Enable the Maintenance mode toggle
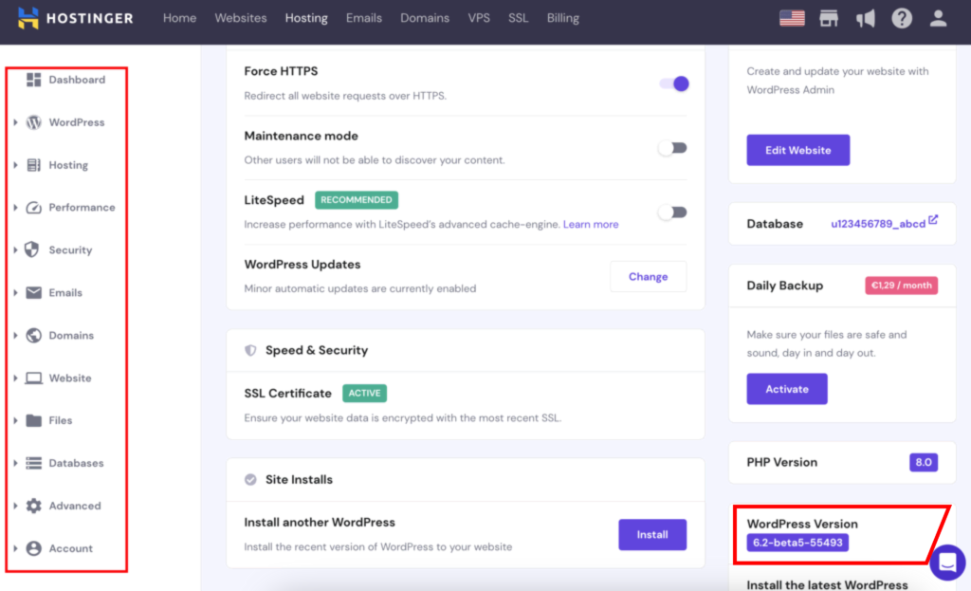The width and height of the screenshot is (971, 591). (x=672, y=148)
